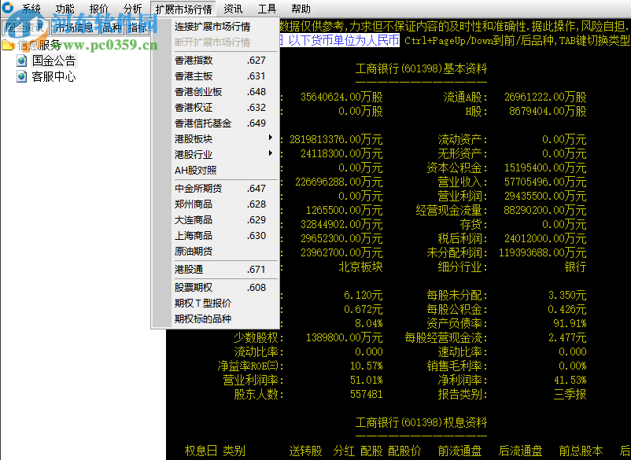Expand the 港股行业 submenu arrow
631x460 pixels.
pyautogui.click(x=271, y=153)
